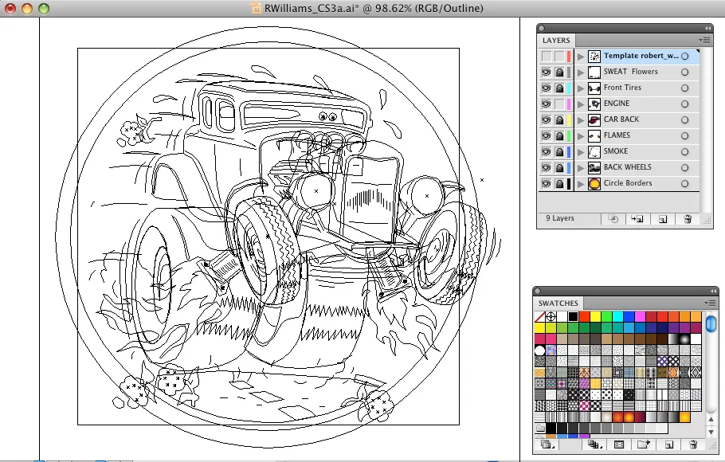This screenshot has height=462, width=725.
Task: Click the CAR BACK layer thumbnail
Action: [x=594, y=119]
